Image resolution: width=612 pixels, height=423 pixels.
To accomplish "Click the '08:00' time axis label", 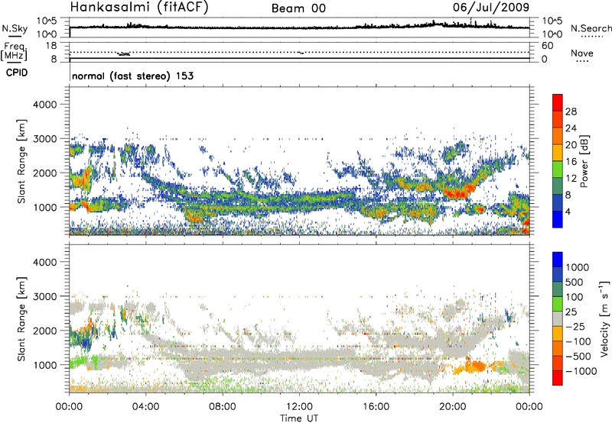I will click(223, 407).
